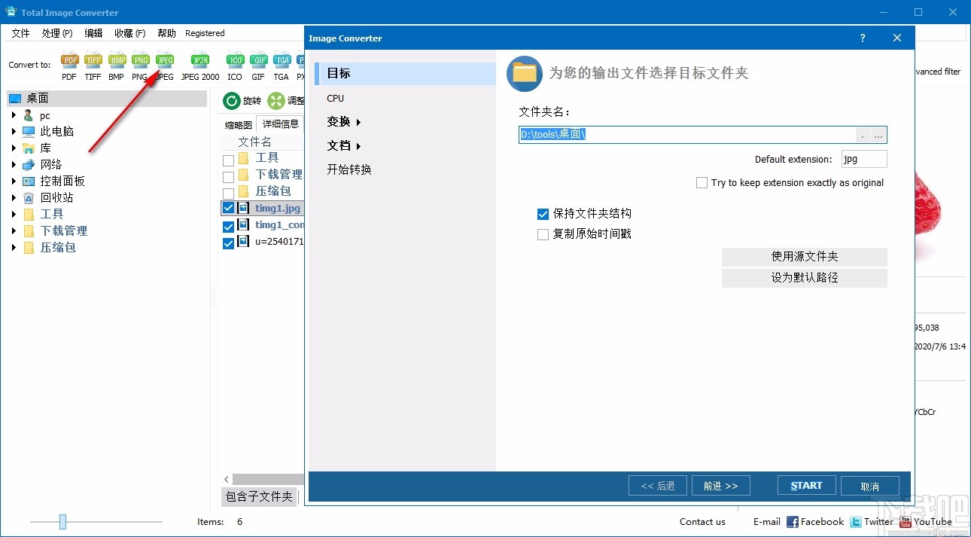The width and height of the screenshot is (971, 537).
Task: Open the 文件 menu
Action: 20,33
